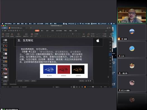
Task: Adjust the zoom slider handle
Action: pyautogui.click(x=93, y=87)
